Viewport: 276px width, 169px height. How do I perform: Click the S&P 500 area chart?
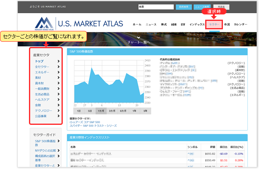click(x=109, y=81)
